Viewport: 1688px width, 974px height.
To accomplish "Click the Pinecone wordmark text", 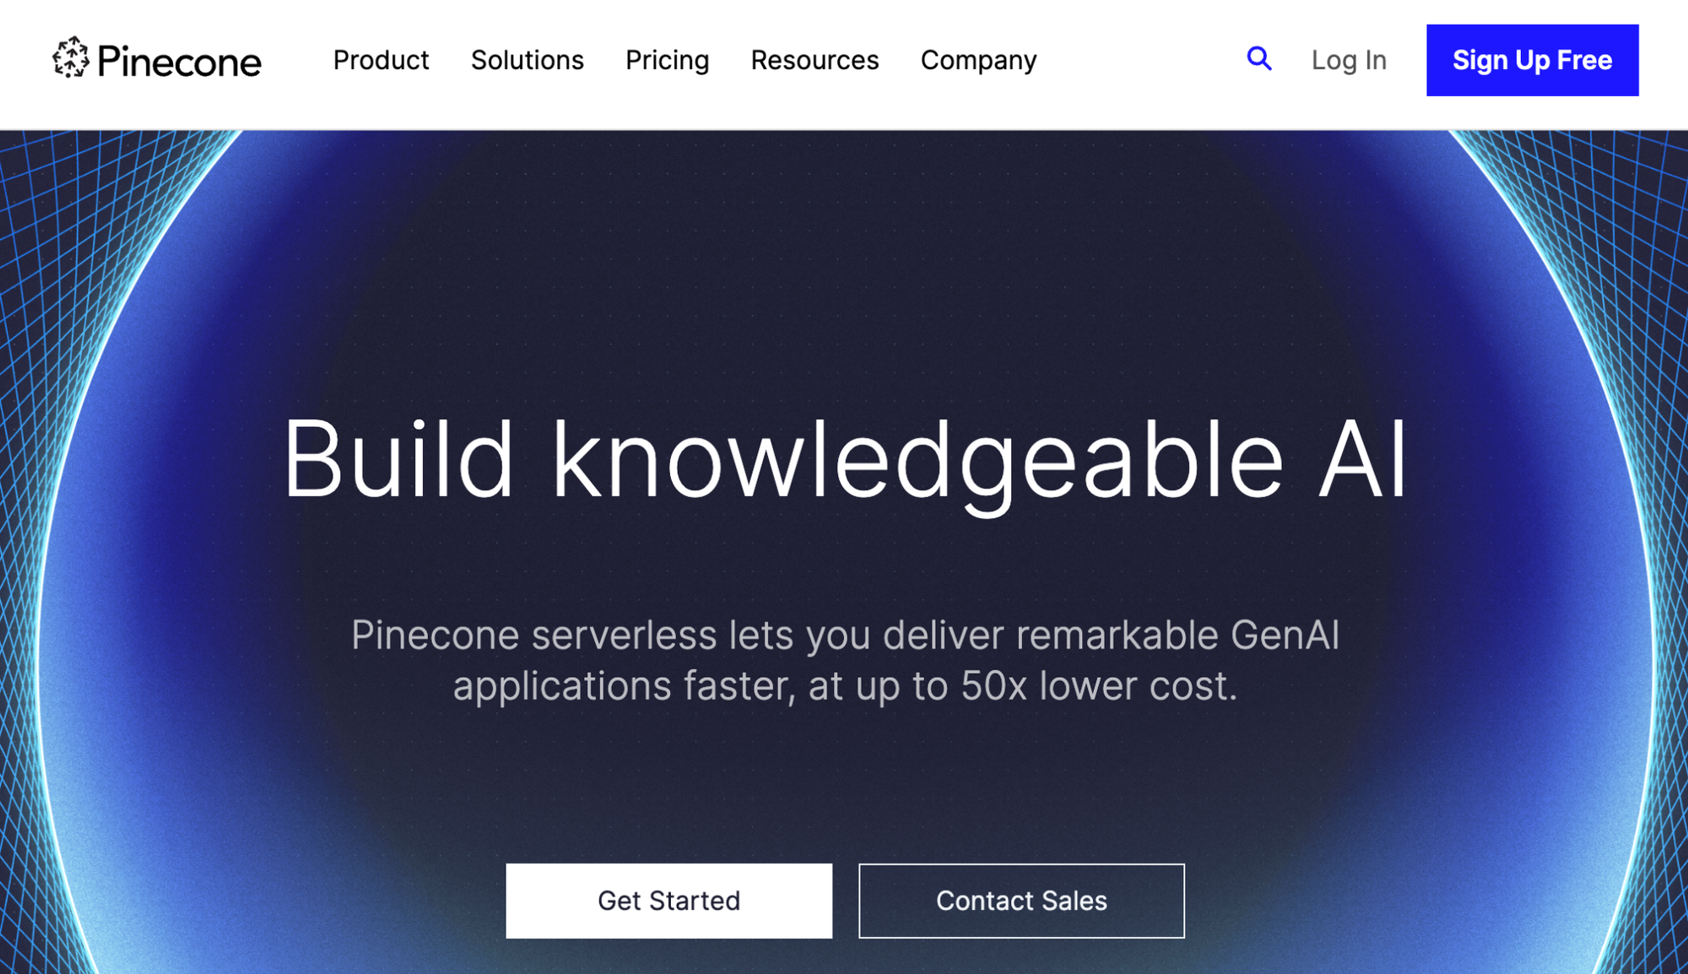I will pos(179,62).
